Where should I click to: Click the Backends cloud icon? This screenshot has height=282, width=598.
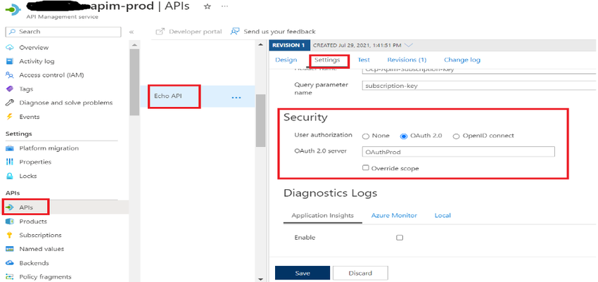pos(10,263)
